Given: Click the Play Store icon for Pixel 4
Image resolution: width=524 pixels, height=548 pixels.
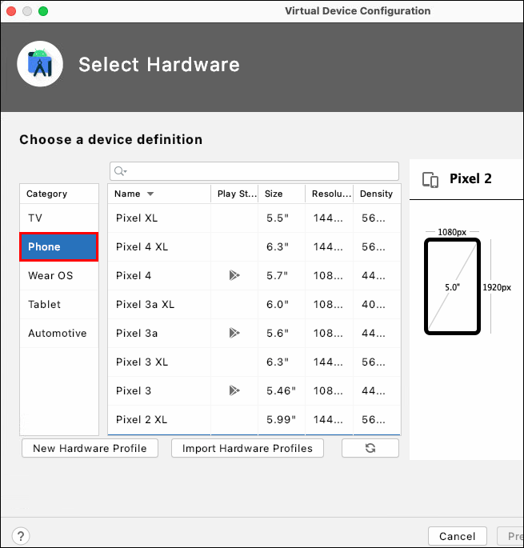Looking at the screenshot, I should [x=234, y=275].
